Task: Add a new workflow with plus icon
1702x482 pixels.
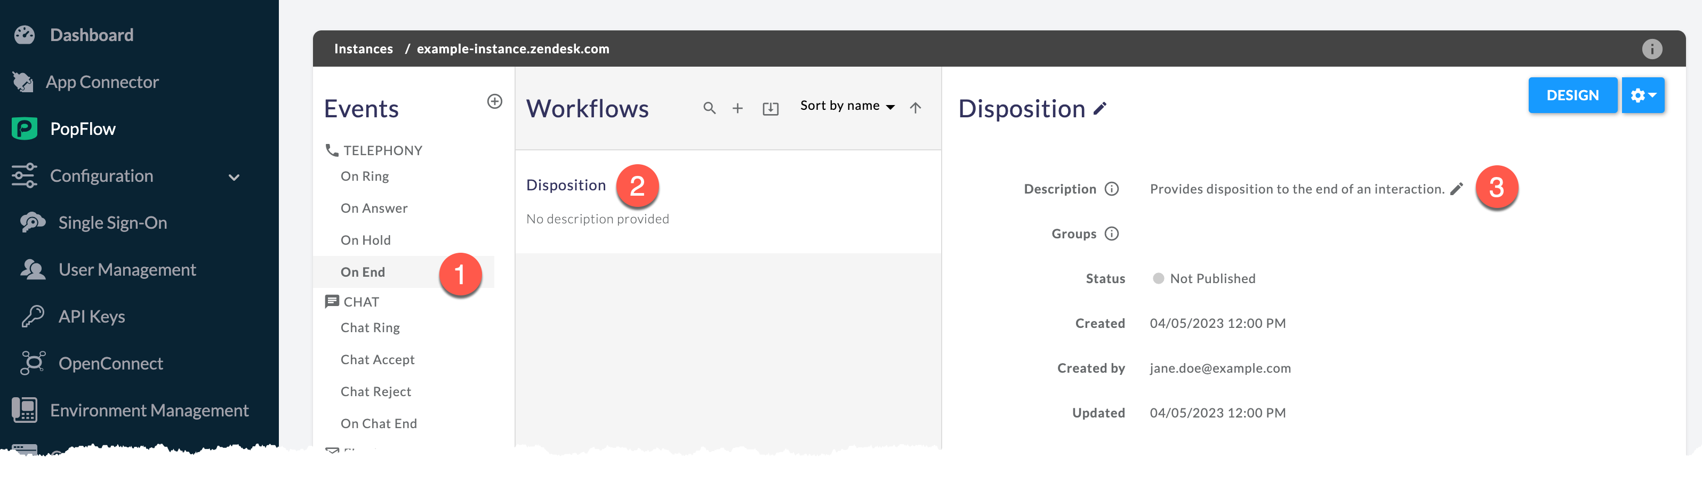Action: (x=737, y=108)
